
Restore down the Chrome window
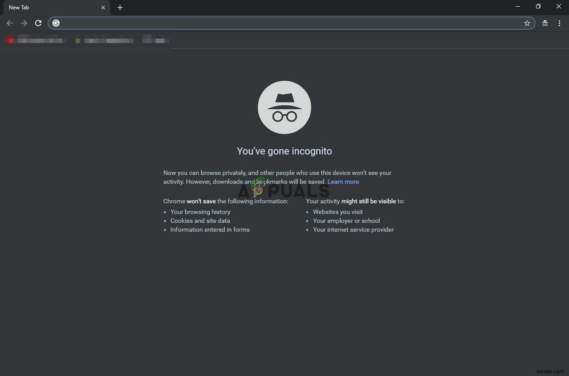point(538,6)
